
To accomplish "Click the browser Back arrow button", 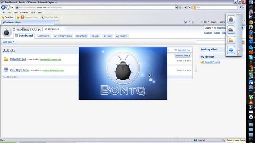I will (x=3, y=7).
